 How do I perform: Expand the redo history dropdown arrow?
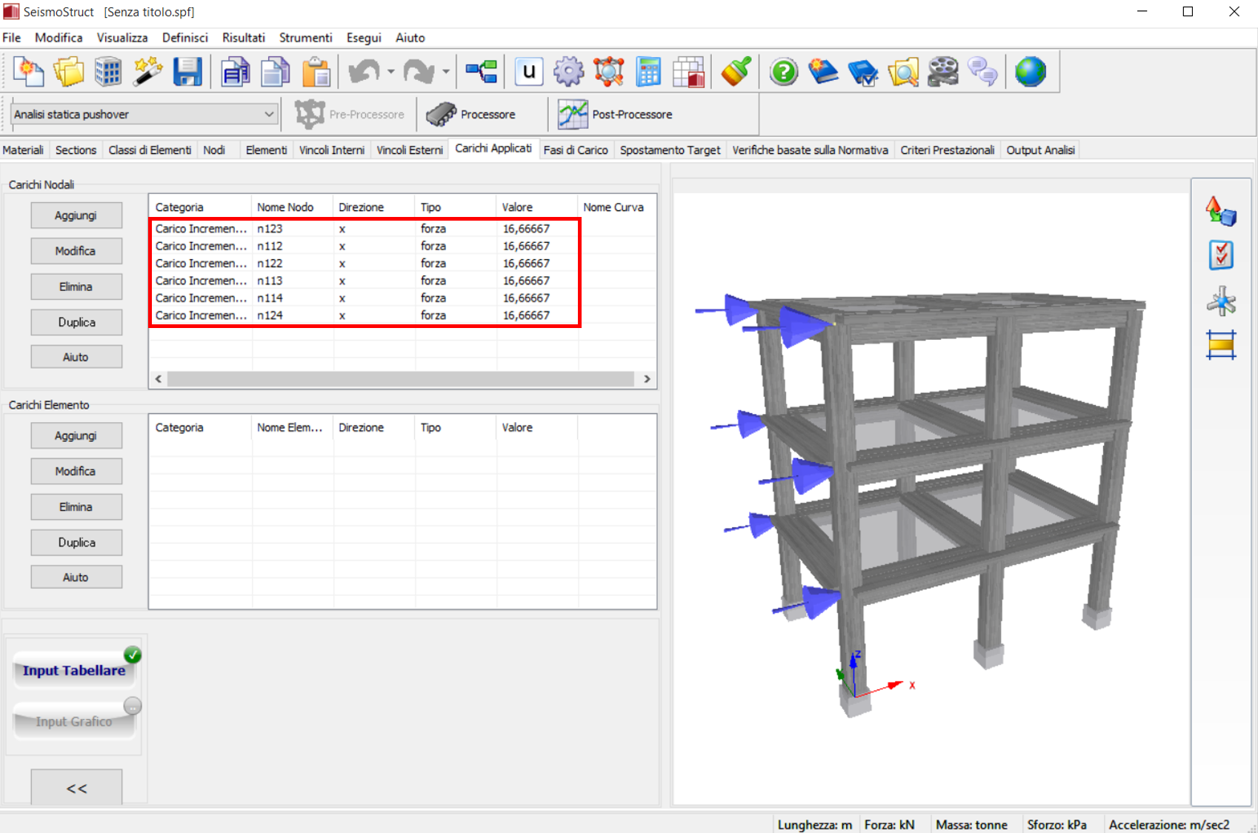(x=445, y=72)
